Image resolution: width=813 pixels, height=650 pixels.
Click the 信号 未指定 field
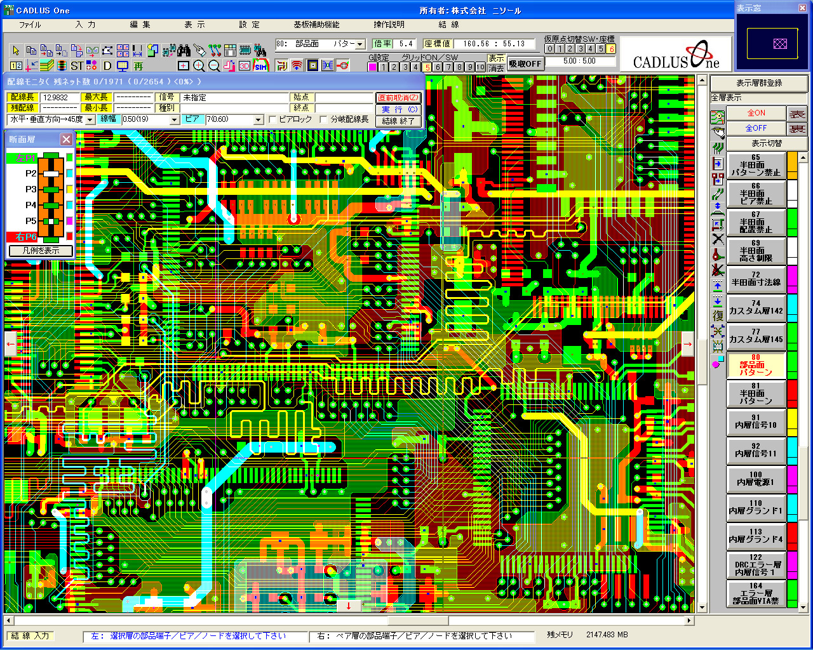click(x=236, y=98)
